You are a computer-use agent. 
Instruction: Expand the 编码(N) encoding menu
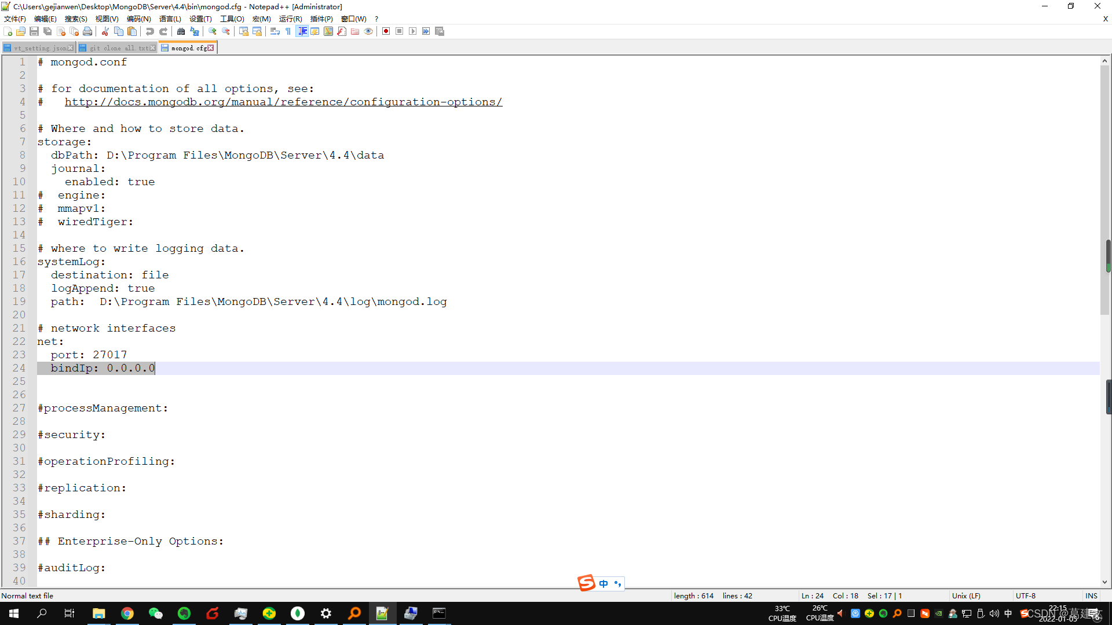coord(138,19)
